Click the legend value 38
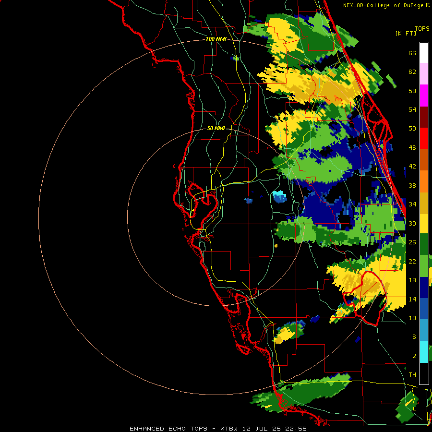This screenshot has width=432, height=432. (412, 185)
